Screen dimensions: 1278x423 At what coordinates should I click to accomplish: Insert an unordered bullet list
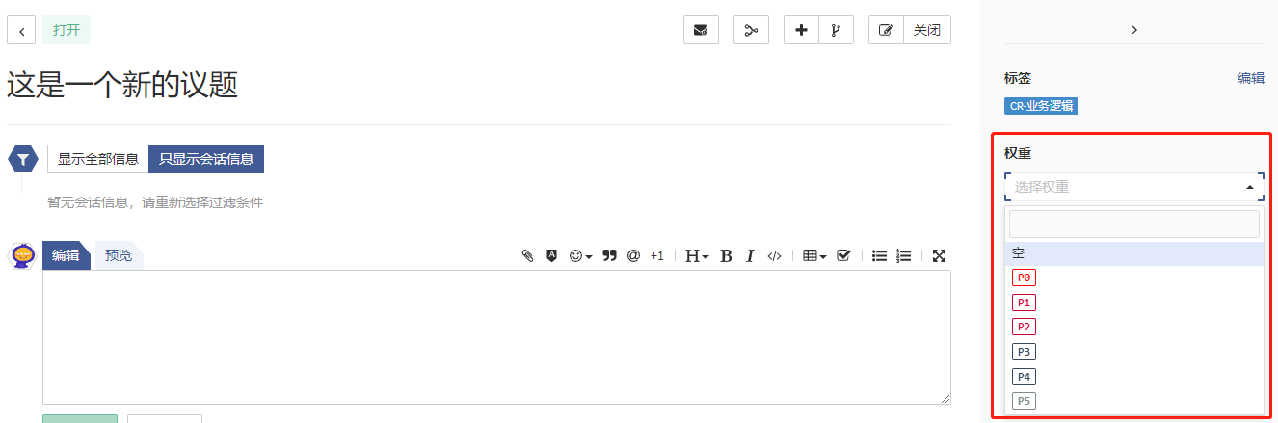click(879, 256)
